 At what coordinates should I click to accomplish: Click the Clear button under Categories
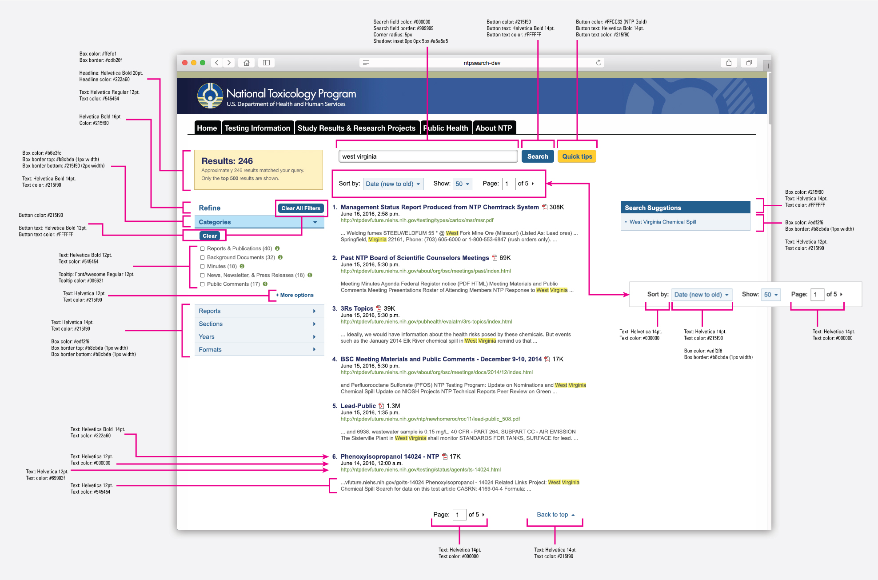coord(210,236)
